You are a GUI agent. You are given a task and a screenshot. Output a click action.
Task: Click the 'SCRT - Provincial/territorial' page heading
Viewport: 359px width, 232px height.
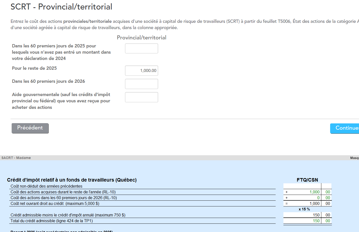click(x=61, y=7)
